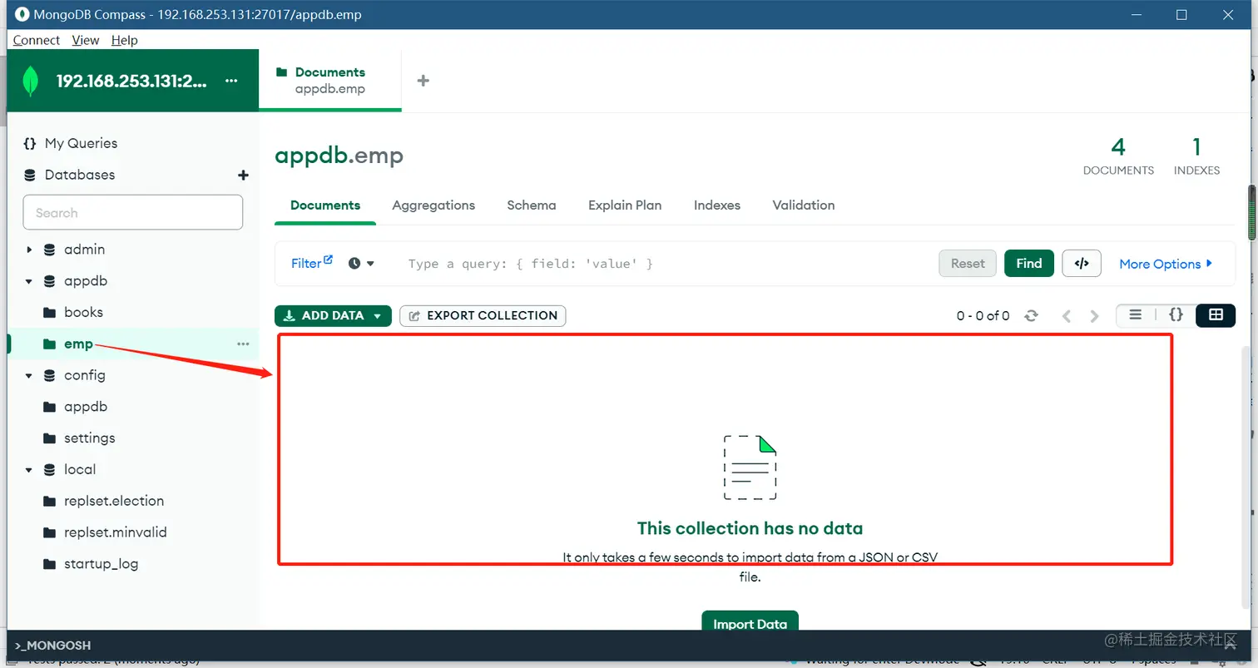Go to previous page of documents
The height and width of the screenshot is (668, 1258).
tap(1067, 315)
